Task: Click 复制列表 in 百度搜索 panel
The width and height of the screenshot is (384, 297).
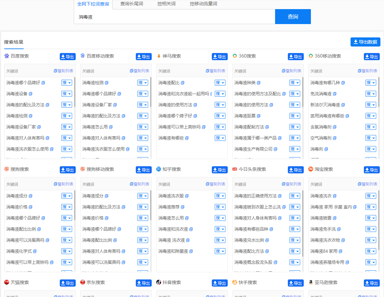Action: pyautogui.click(x=63, y=71)
